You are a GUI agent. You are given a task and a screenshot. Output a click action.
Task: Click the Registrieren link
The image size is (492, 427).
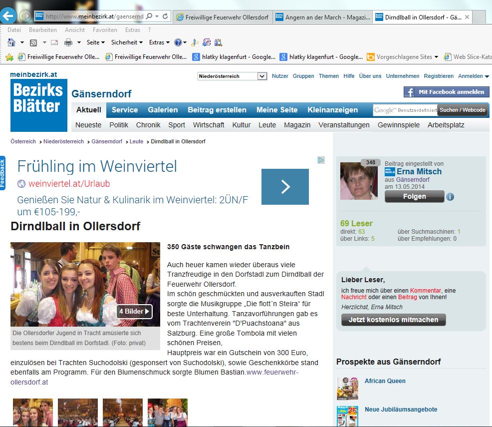438,76
